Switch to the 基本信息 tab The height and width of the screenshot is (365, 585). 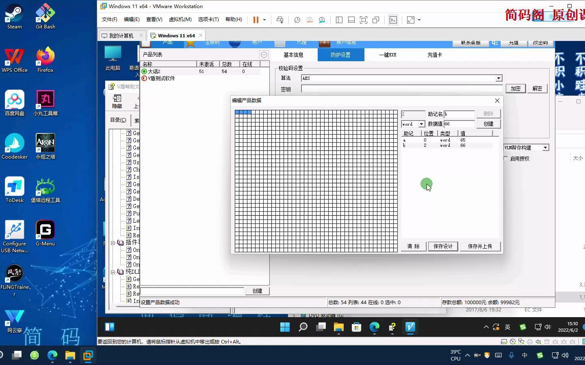(293, 55)
